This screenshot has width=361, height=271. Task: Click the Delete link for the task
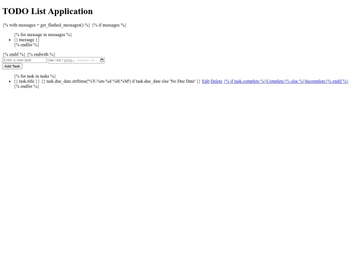[216, 82]
